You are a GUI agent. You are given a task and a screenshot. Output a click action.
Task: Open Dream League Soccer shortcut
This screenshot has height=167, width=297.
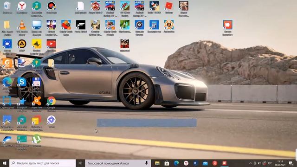(x=52, y=25)
